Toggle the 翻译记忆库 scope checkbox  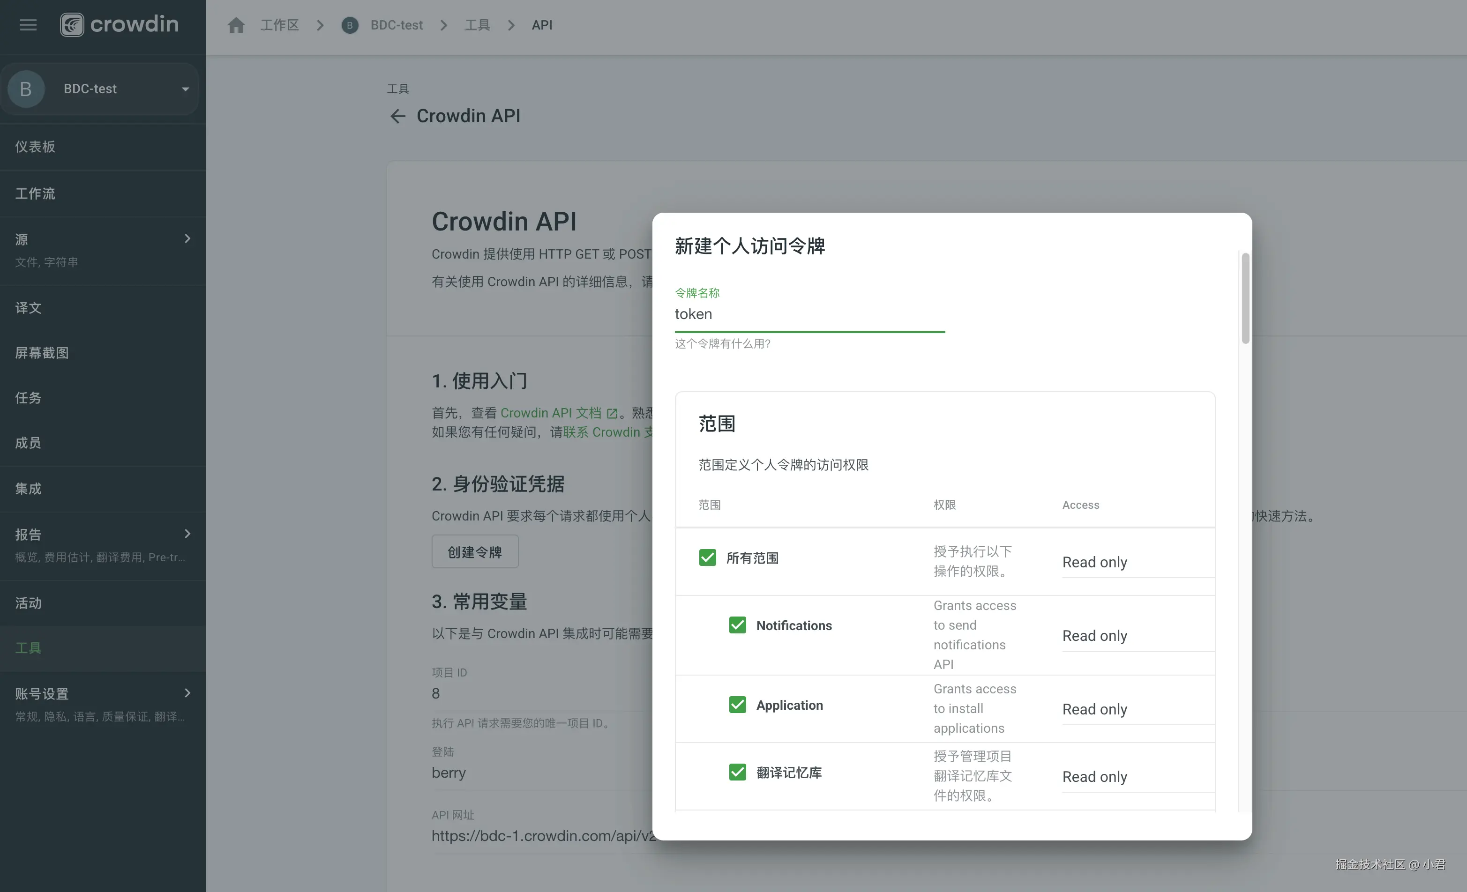pyautogui.click(x=737, y=772)
